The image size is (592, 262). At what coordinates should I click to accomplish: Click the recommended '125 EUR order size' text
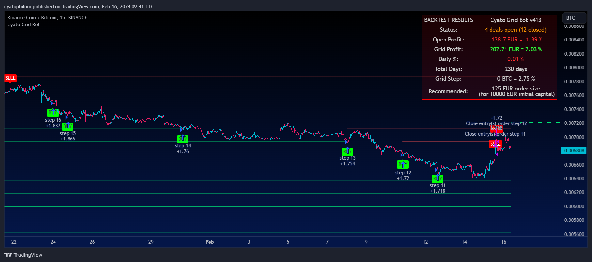516,89
